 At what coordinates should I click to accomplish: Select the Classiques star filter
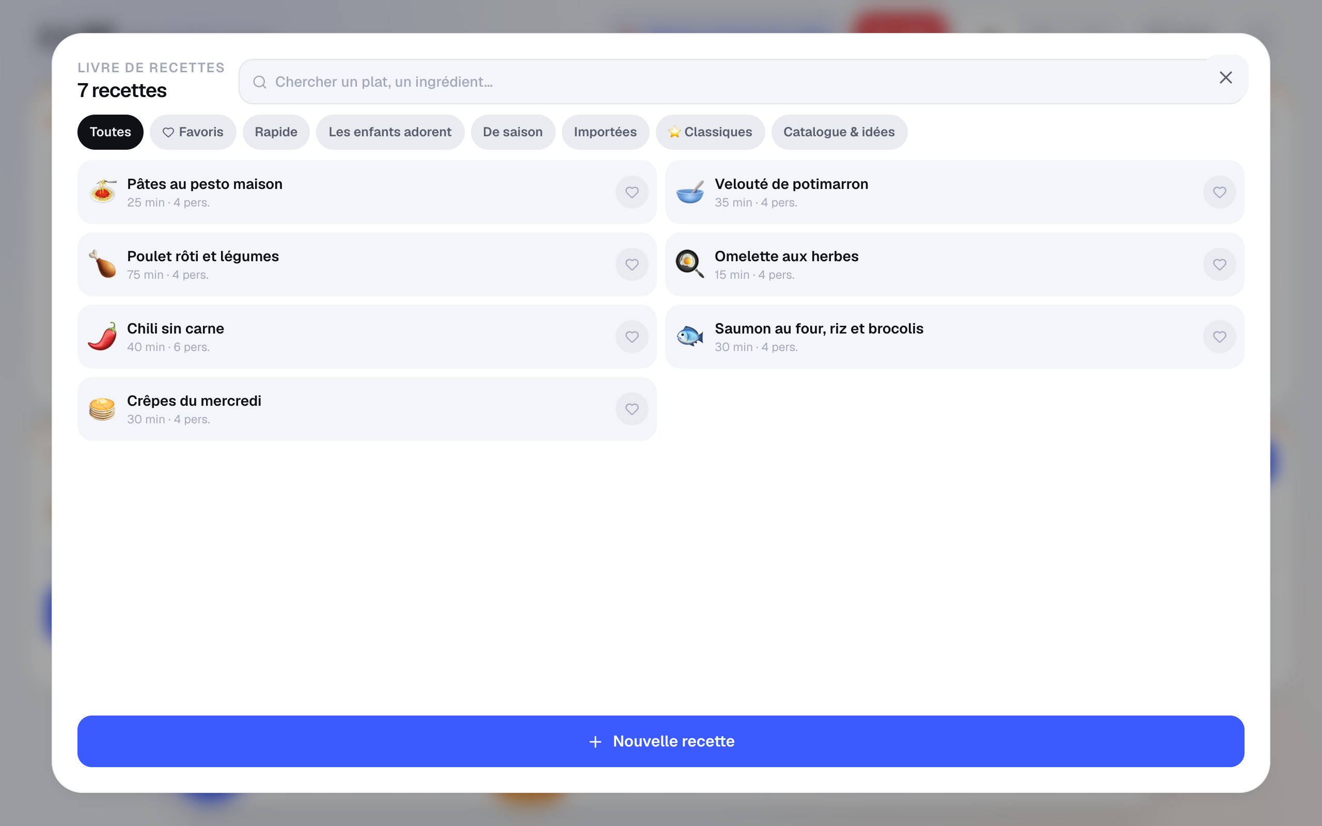point(710,132)
